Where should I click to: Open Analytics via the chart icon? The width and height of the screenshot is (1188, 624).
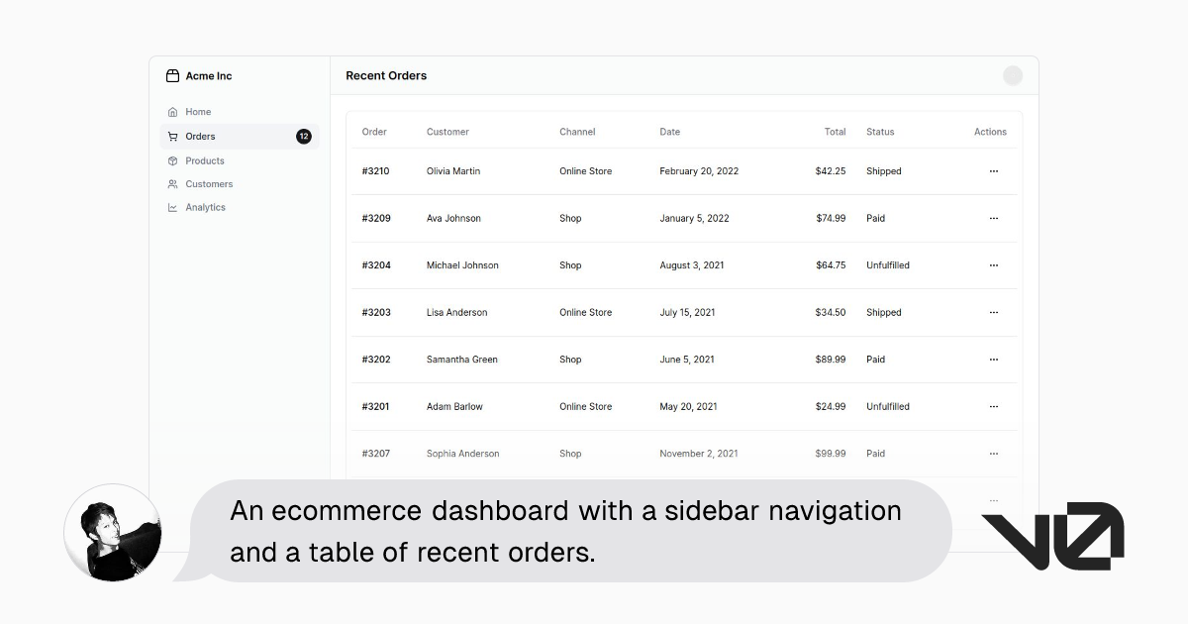173,207
